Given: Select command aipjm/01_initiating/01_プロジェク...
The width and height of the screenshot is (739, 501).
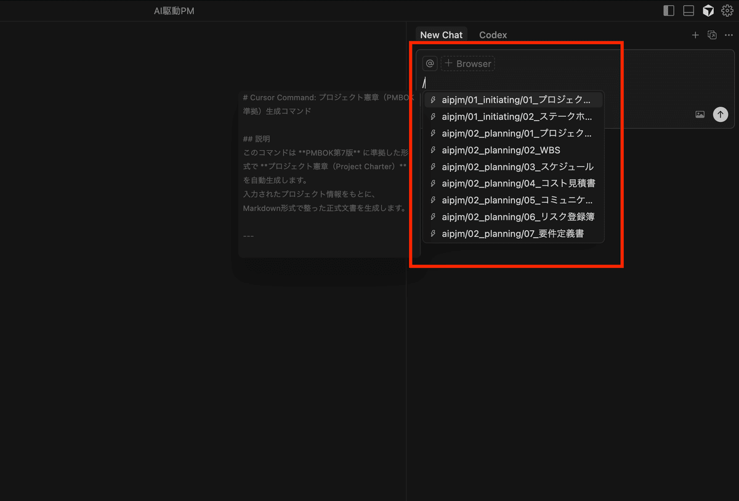Looking at the screenshot, I should 514,100.
